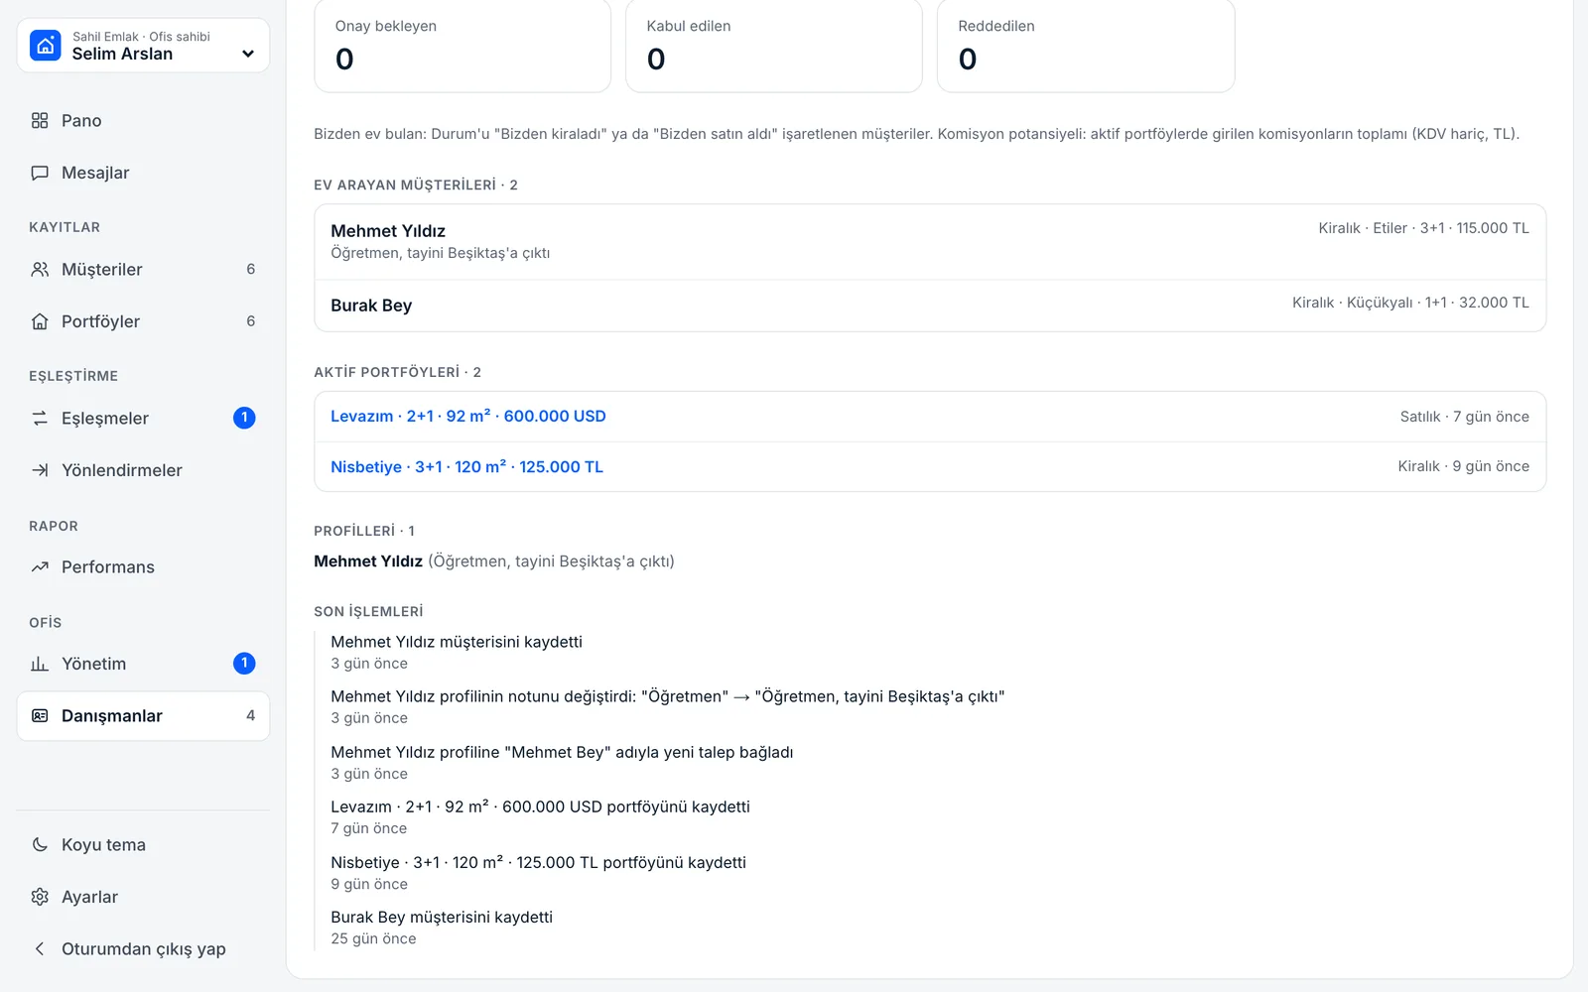Click the Müşteriler count 6
This screenshot has height=992, width=1588.
[250, 269]
